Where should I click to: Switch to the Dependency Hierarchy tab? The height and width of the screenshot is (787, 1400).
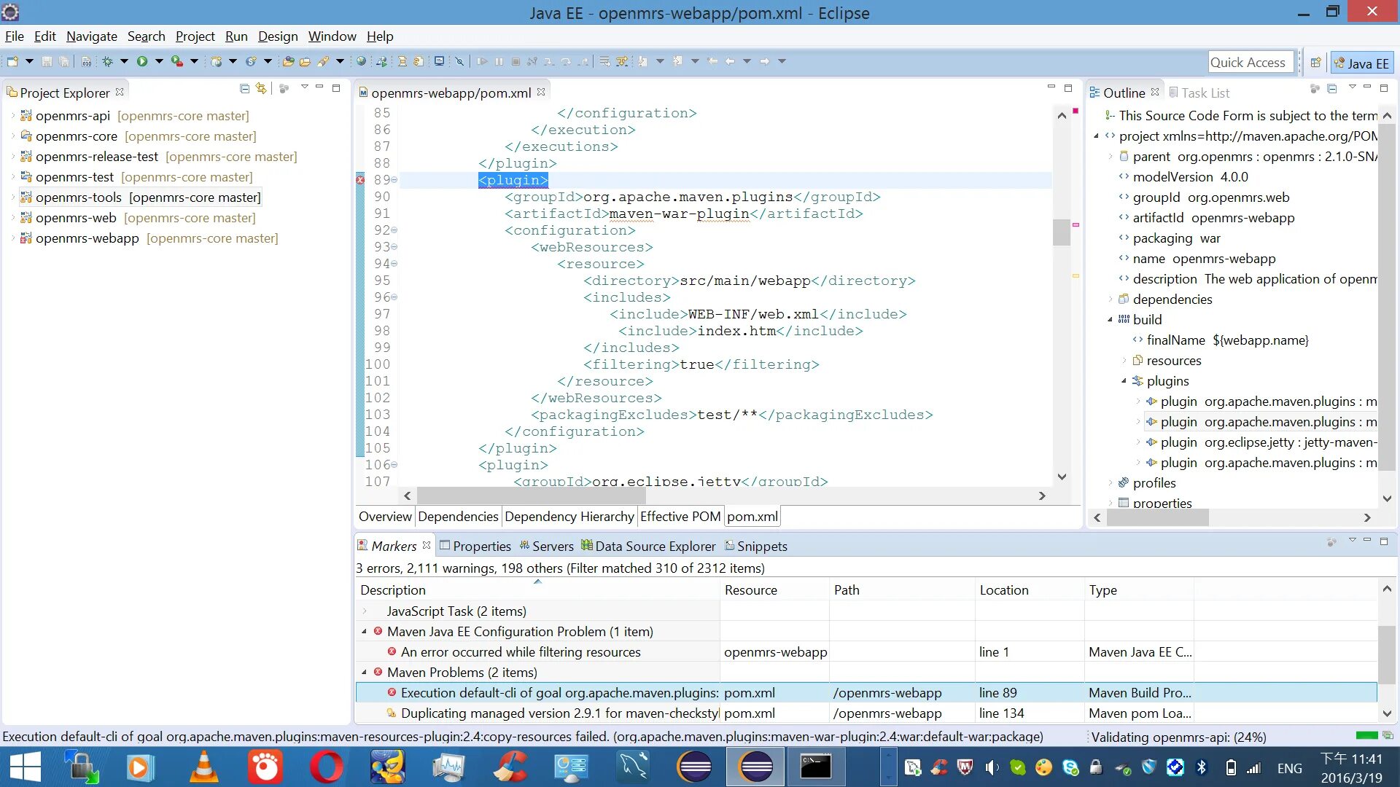click(569, 516)
